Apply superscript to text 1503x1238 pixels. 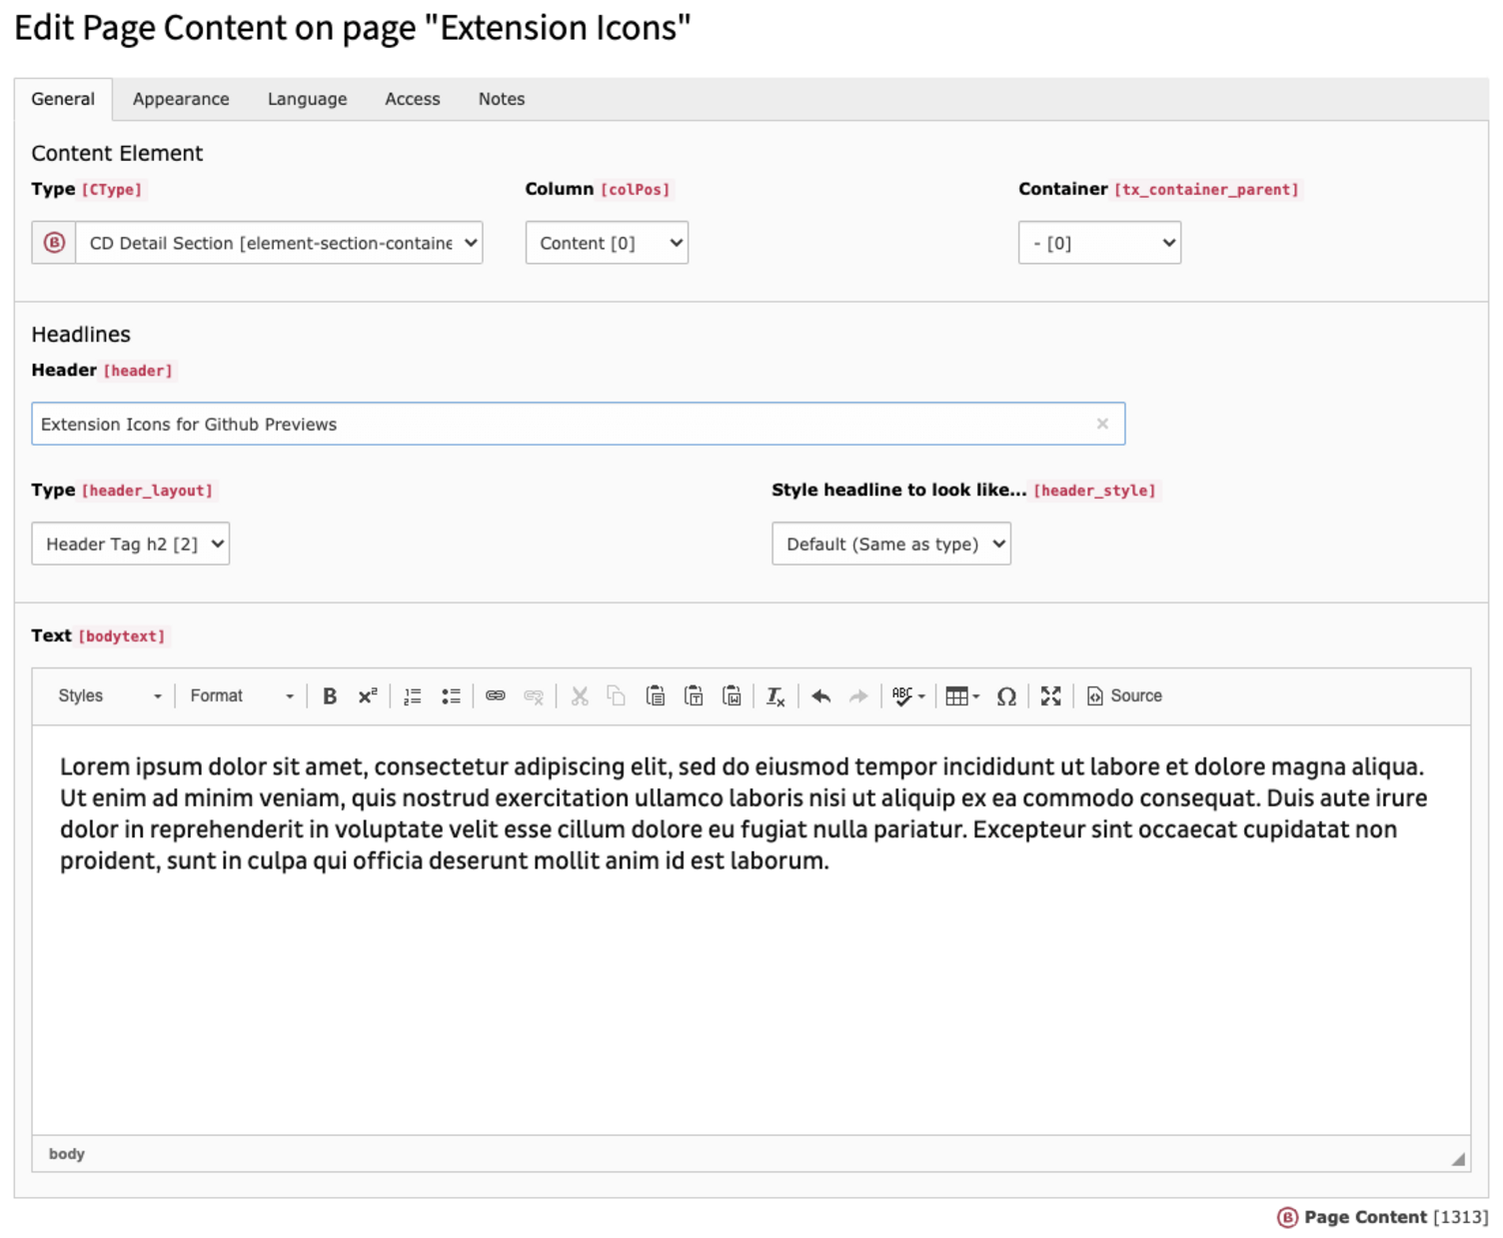[x=367, y=695]
